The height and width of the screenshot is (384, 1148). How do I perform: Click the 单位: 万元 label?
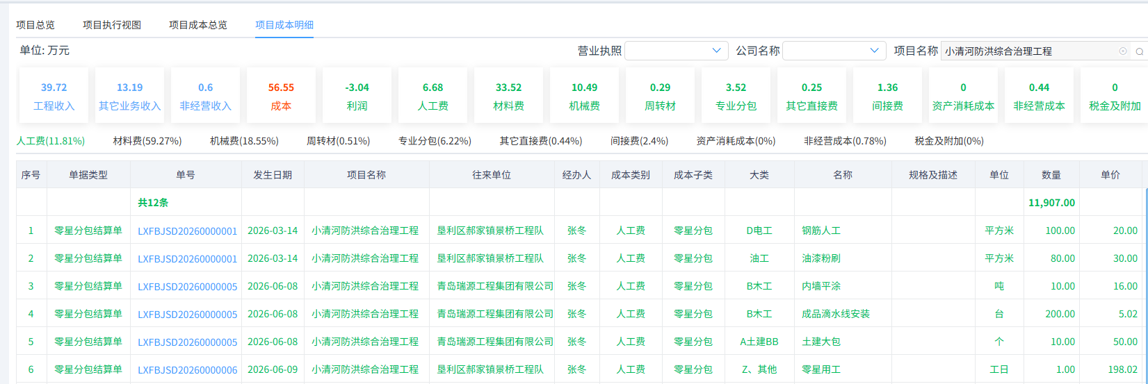point(45,51)
